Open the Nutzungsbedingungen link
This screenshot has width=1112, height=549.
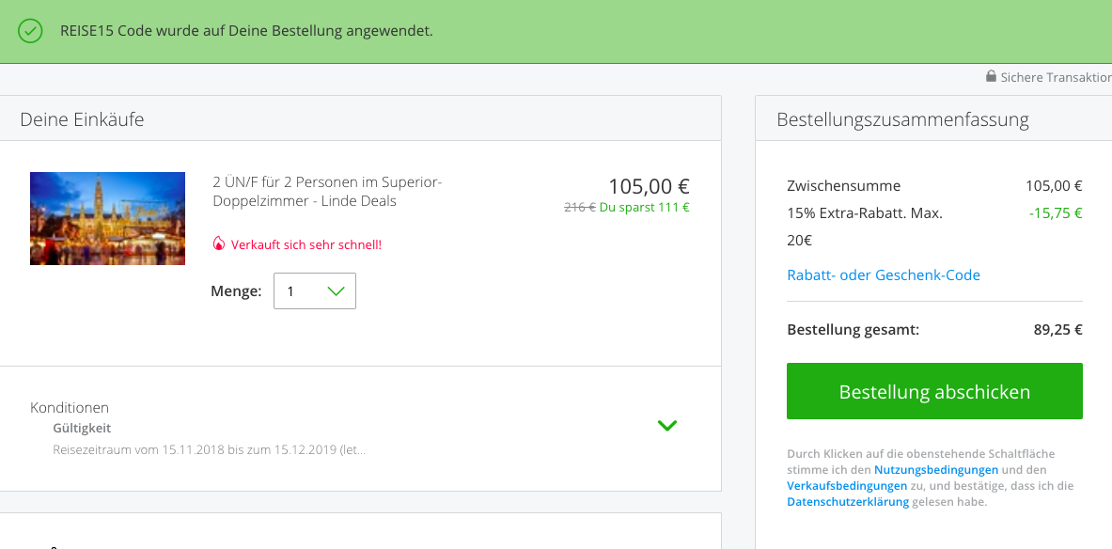936,469
